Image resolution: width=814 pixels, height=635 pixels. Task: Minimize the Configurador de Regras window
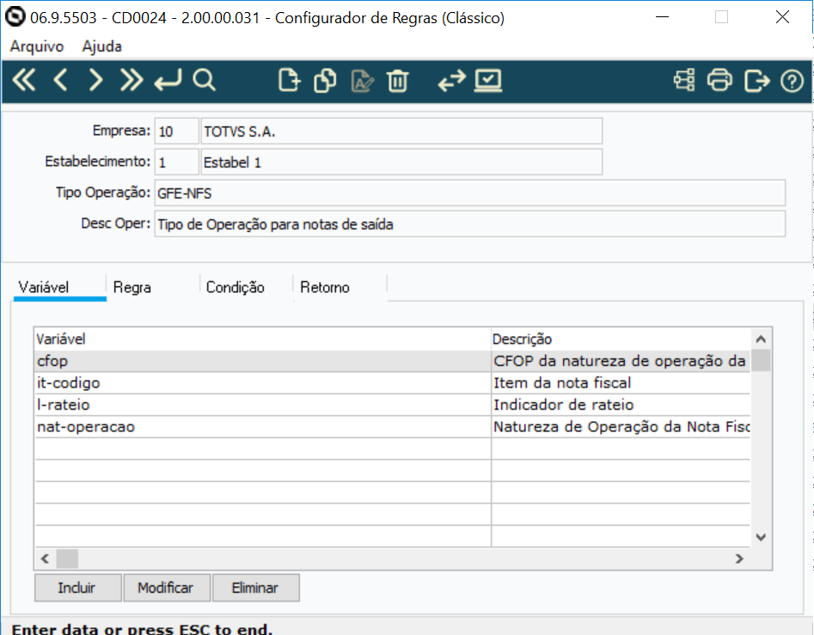click(x=662, y=17)
